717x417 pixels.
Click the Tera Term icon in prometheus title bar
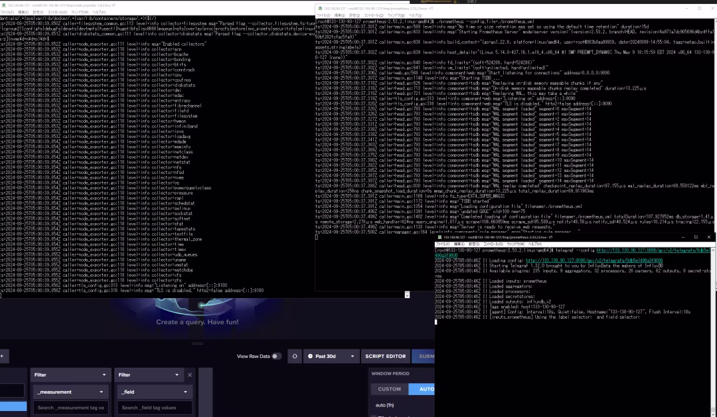pos(321,8)
